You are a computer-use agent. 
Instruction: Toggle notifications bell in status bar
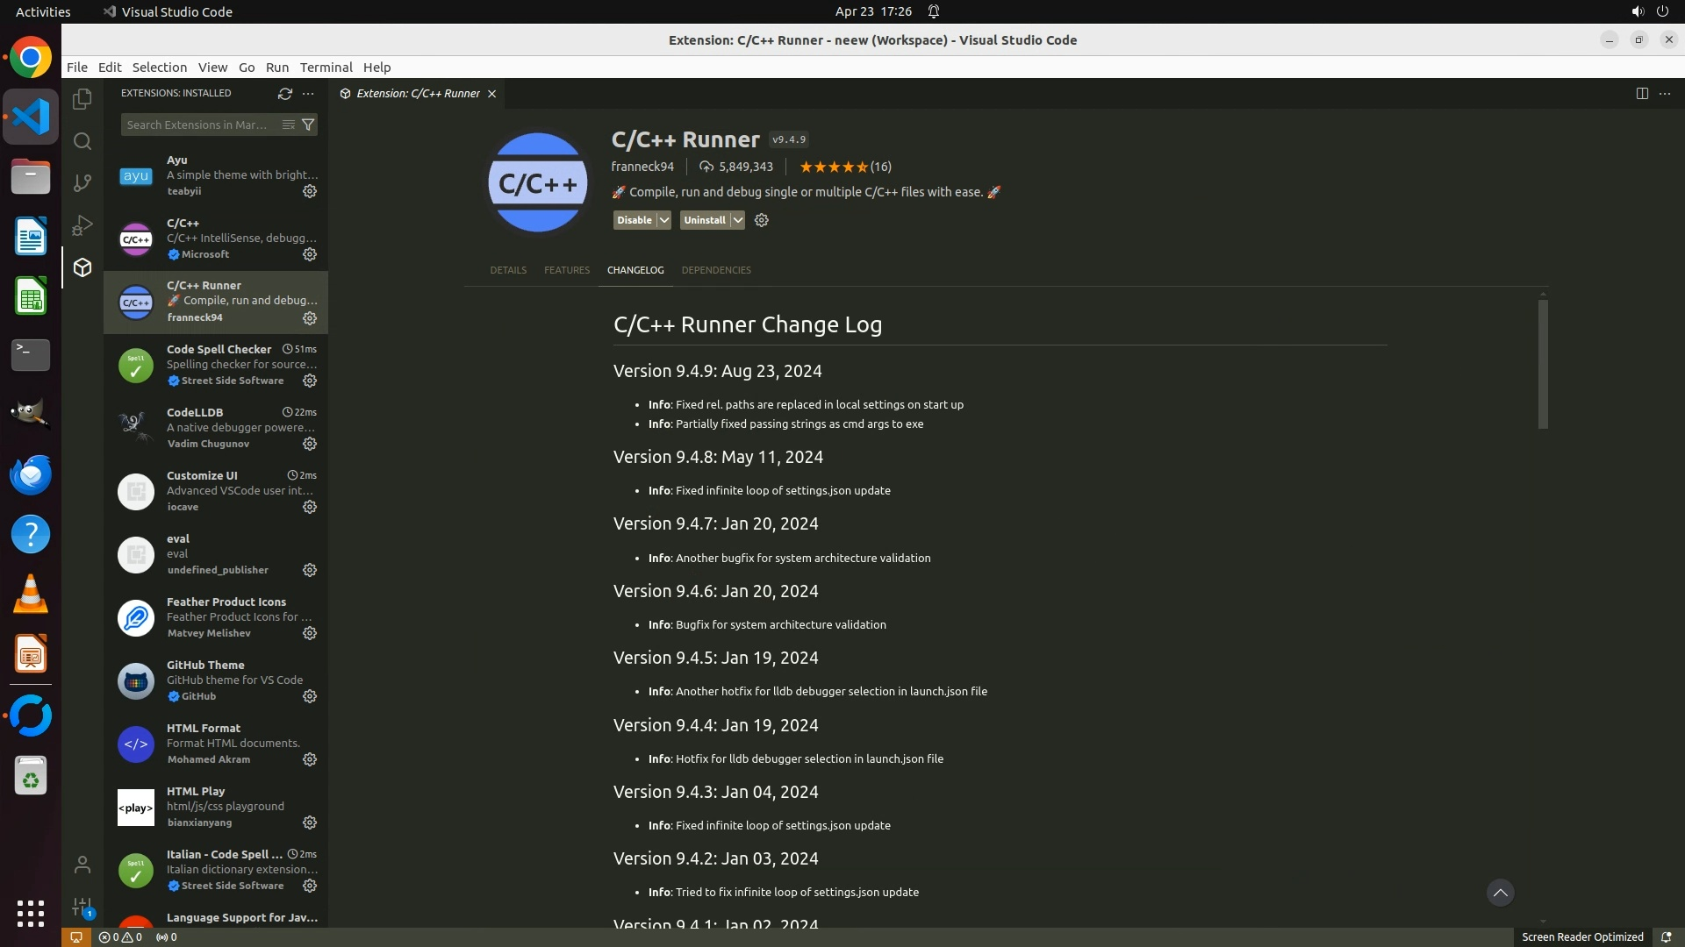[1666, 936]
